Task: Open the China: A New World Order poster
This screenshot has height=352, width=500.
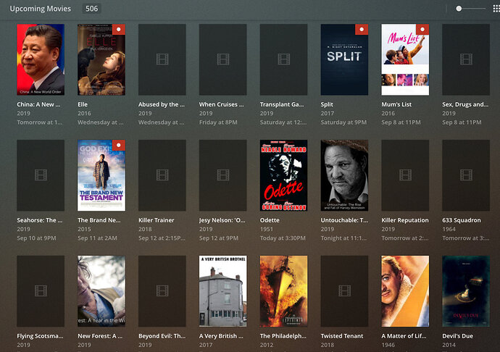Action: point(41,59)
